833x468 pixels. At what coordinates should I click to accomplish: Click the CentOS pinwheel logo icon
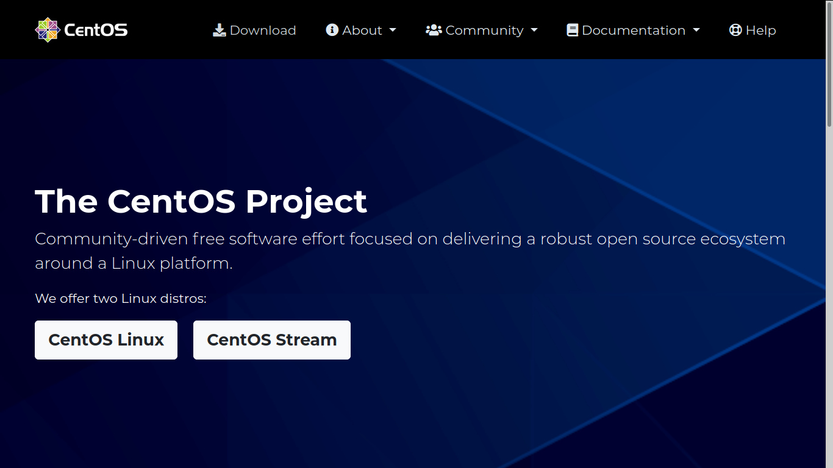click(48, 30)
